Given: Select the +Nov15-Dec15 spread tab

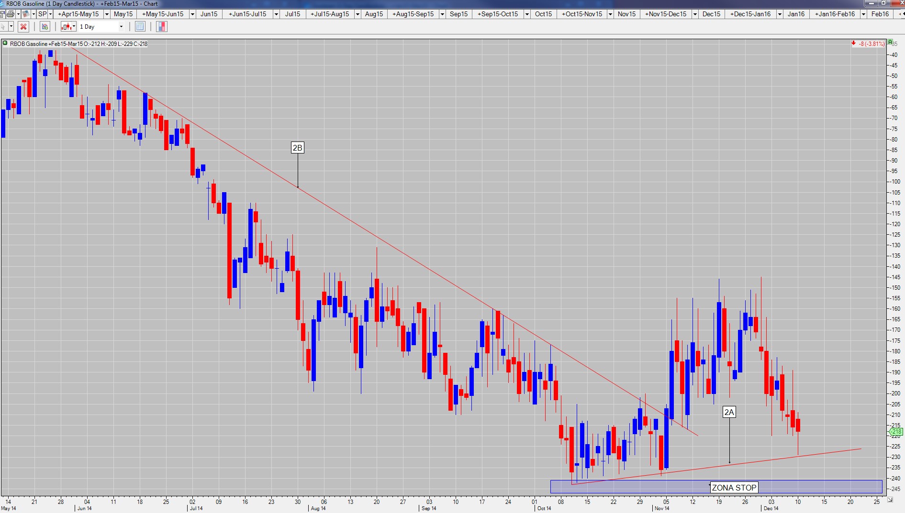Looking at the screenshot, I should coord(666,14).
